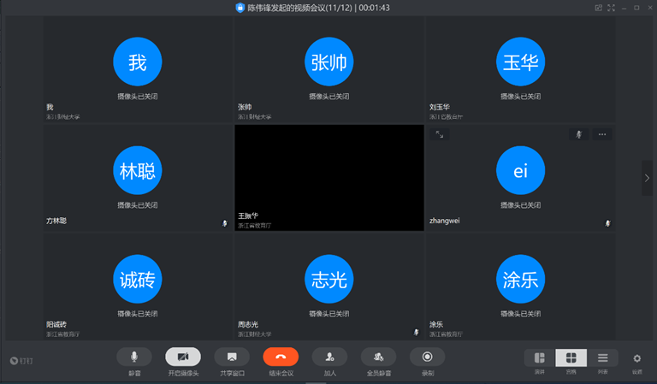657x384 pixels.
Task: Enter fullscreen mode from title bar icon
Action: pos(611,8)
